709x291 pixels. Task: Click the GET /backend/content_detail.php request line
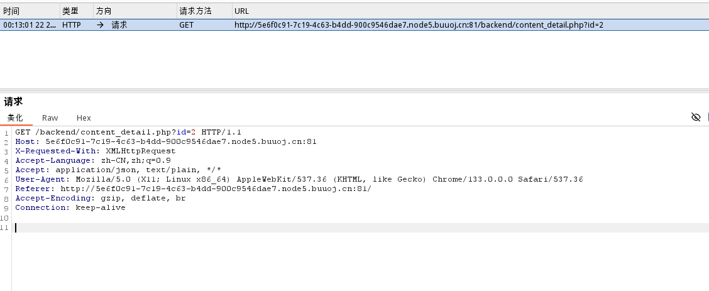[x=128, y=132]
